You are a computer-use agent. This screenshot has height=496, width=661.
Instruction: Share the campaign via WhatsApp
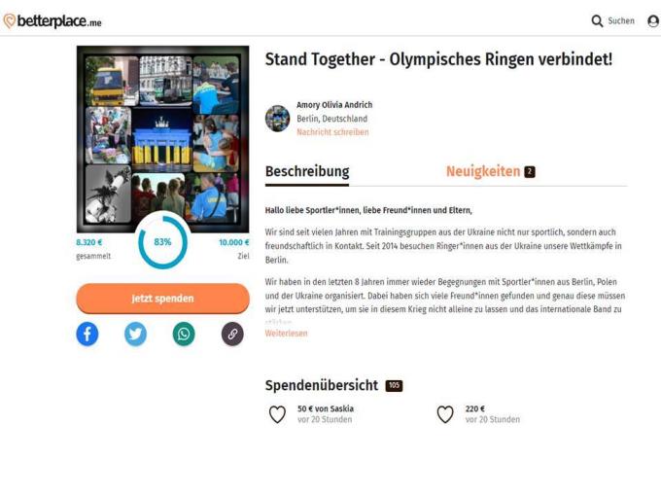pyautogui.click(x=184, y=334)
